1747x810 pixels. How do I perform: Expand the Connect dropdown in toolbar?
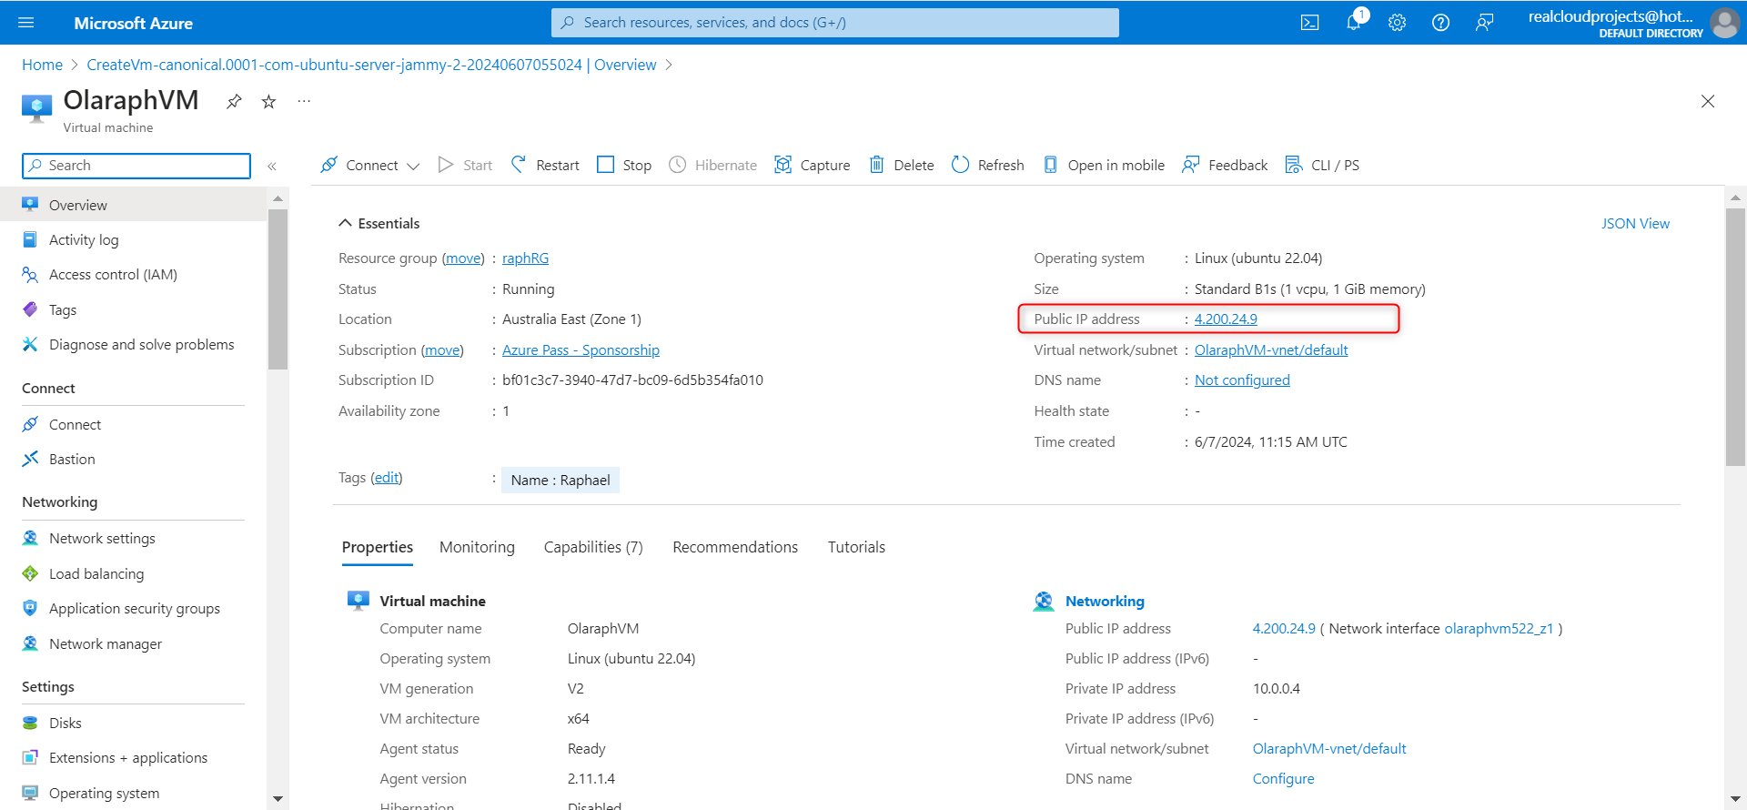413,166
